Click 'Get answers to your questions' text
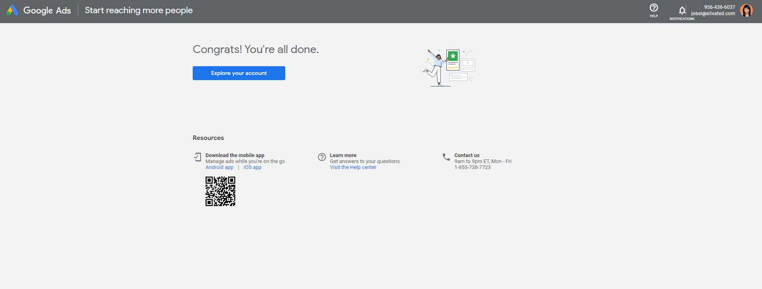This screenshot has width=762, height=289. click(365, 161)
